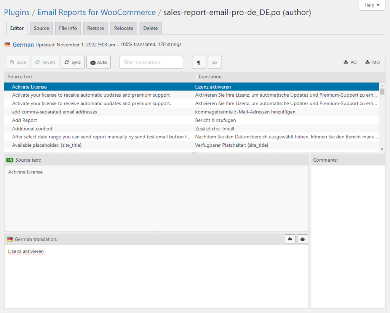The height and width of the screenshot is (313, 390).
Task: Open the File info tab
Action: tap(68, 28)
